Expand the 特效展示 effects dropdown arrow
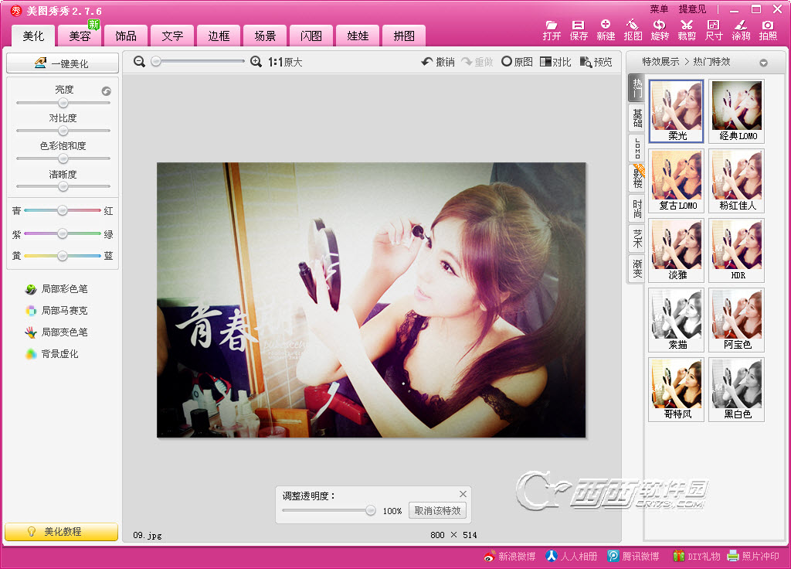 click(x=763, y=63)
